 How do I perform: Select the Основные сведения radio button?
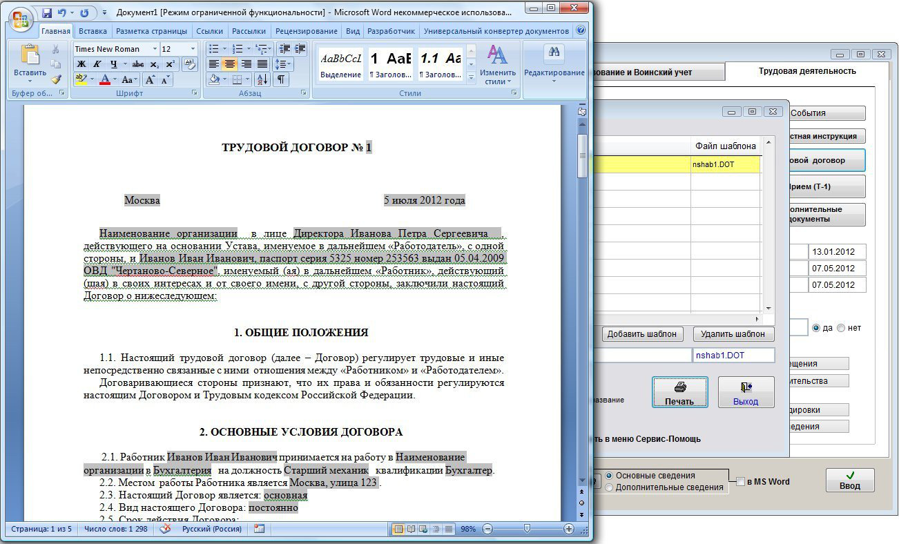click(609, 476)
